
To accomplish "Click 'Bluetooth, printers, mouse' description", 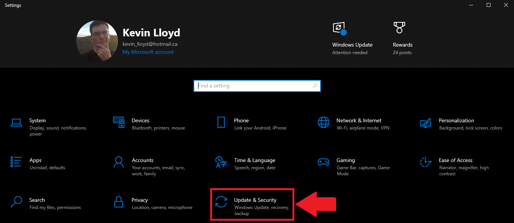I will [159, 128].
